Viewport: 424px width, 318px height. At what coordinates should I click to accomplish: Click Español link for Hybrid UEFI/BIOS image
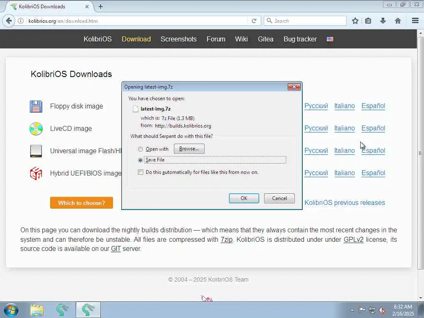(x=373, y=173)
